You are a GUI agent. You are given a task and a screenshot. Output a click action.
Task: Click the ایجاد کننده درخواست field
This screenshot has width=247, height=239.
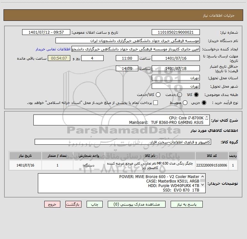point(136,49)
